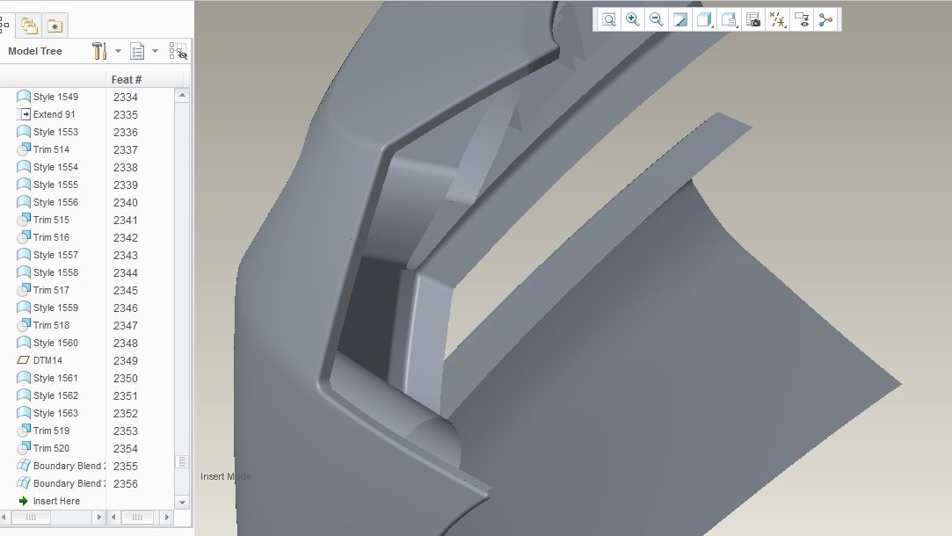This screenshot has height=536, width=952.
Task: Open the View Manager camera icon
Action: 752,19
